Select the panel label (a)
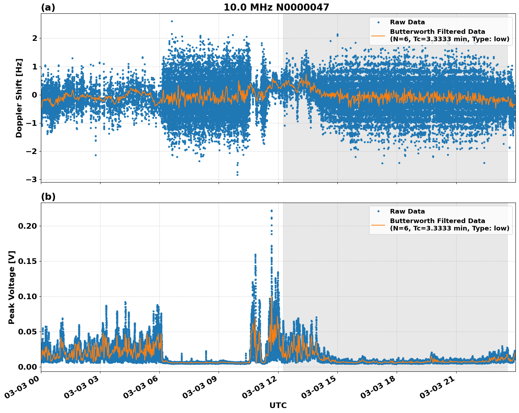519x413 pixels. pyautogui.click(x=48, y=7)
